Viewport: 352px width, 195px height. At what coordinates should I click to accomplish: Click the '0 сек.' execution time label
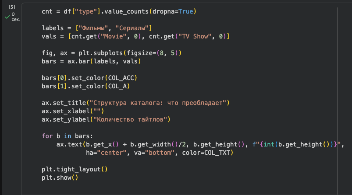point(16,17)
